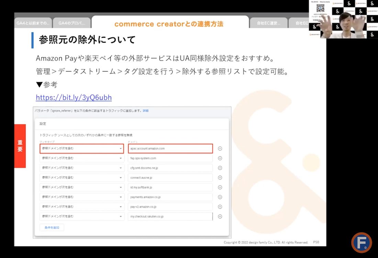The image size is (378, 258).
Task: Open match type dropdown for apac.account.amazon.com
Action: click(82, 149)
